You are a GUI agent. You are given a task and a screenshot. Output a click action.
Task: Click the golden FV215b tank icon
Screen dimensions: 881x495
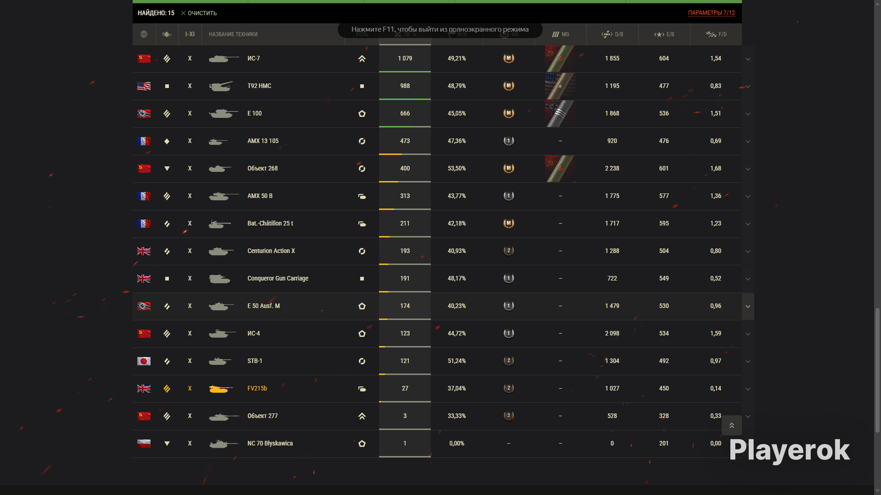[221, 389]
